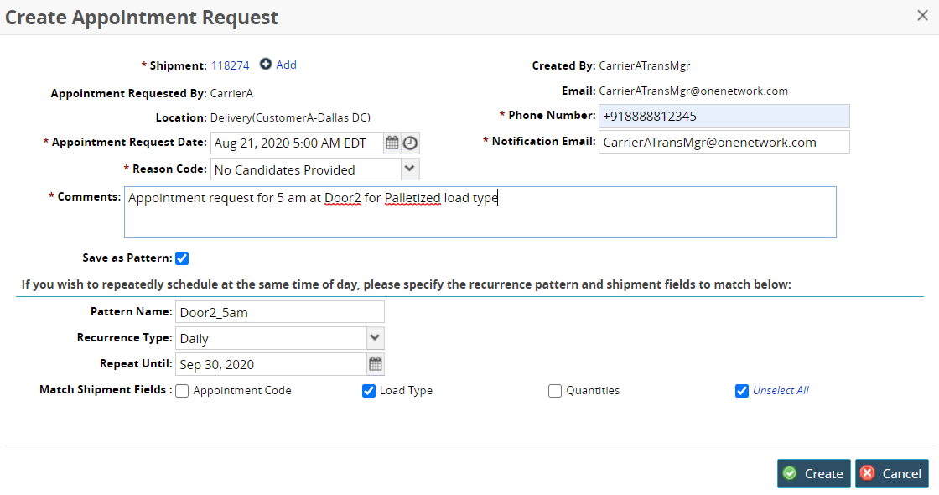Expand the Recurrence Type dropdown

[375, 338]
